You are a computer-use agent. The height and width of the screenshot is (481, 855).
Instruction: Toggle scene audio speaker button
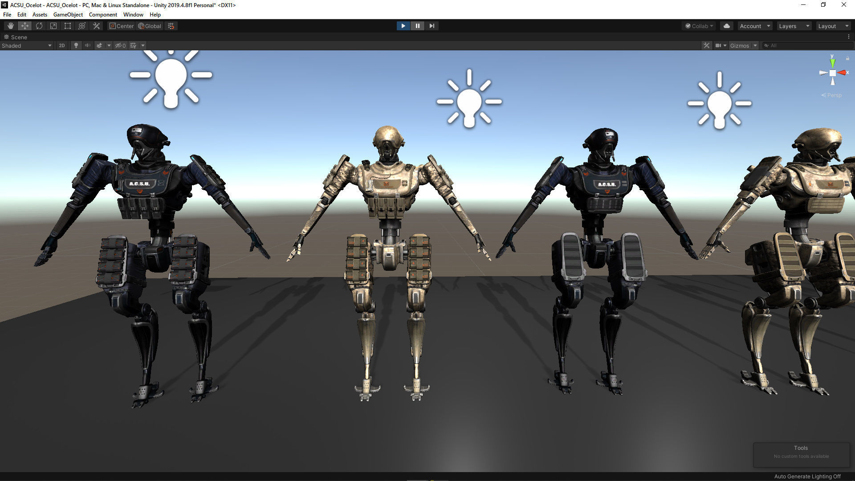point(88,45)
